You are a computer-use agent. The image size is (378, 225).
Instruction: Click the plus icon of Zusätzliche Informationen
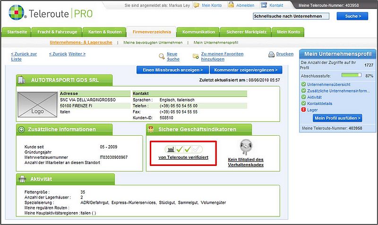click(21, 130)
